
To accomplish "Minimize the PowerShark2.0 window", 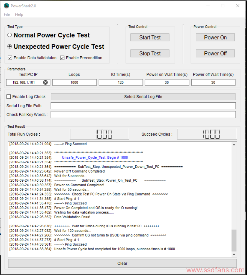I will (x=208, y=6).
